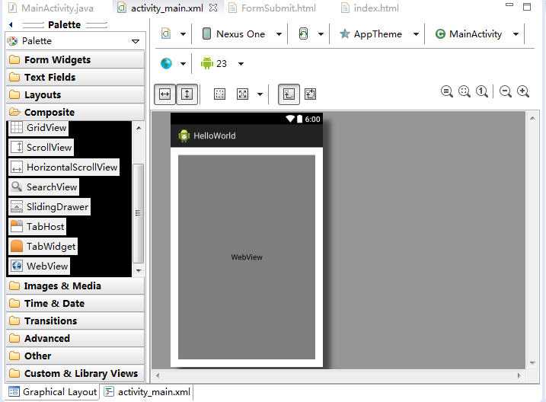546x402 pixels.
Task: Maximize the editor pane
Action: click(x=527, y=7)
